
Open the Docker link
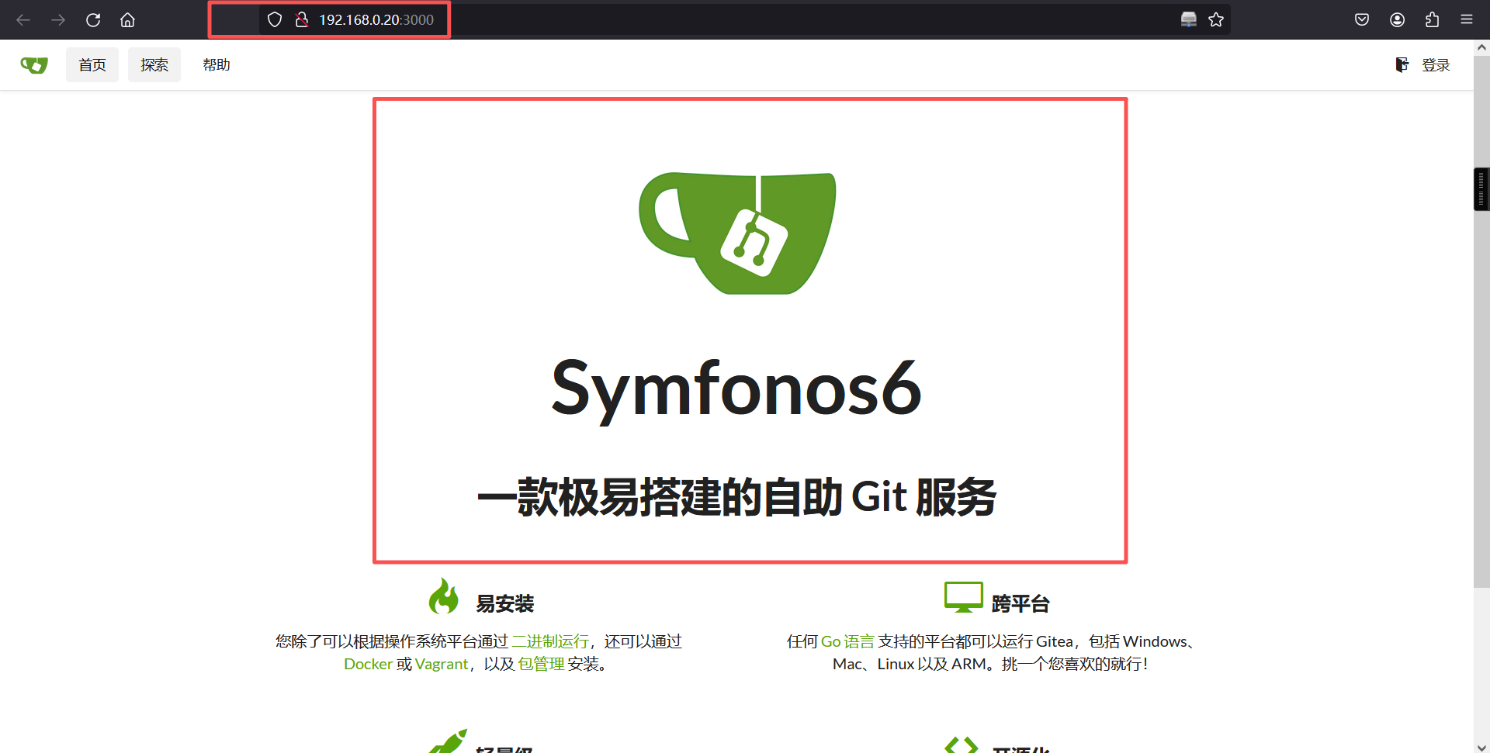[368, 665]
